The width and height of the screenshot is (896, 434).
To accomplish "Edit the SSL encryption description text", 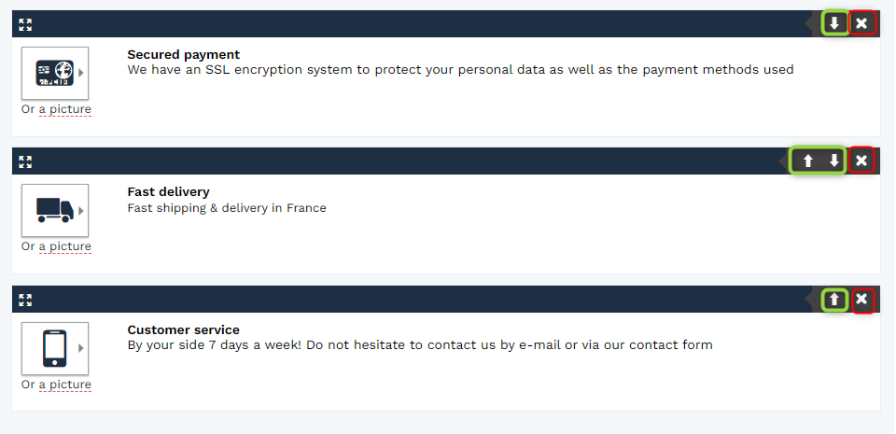I will tap(460, 70).
